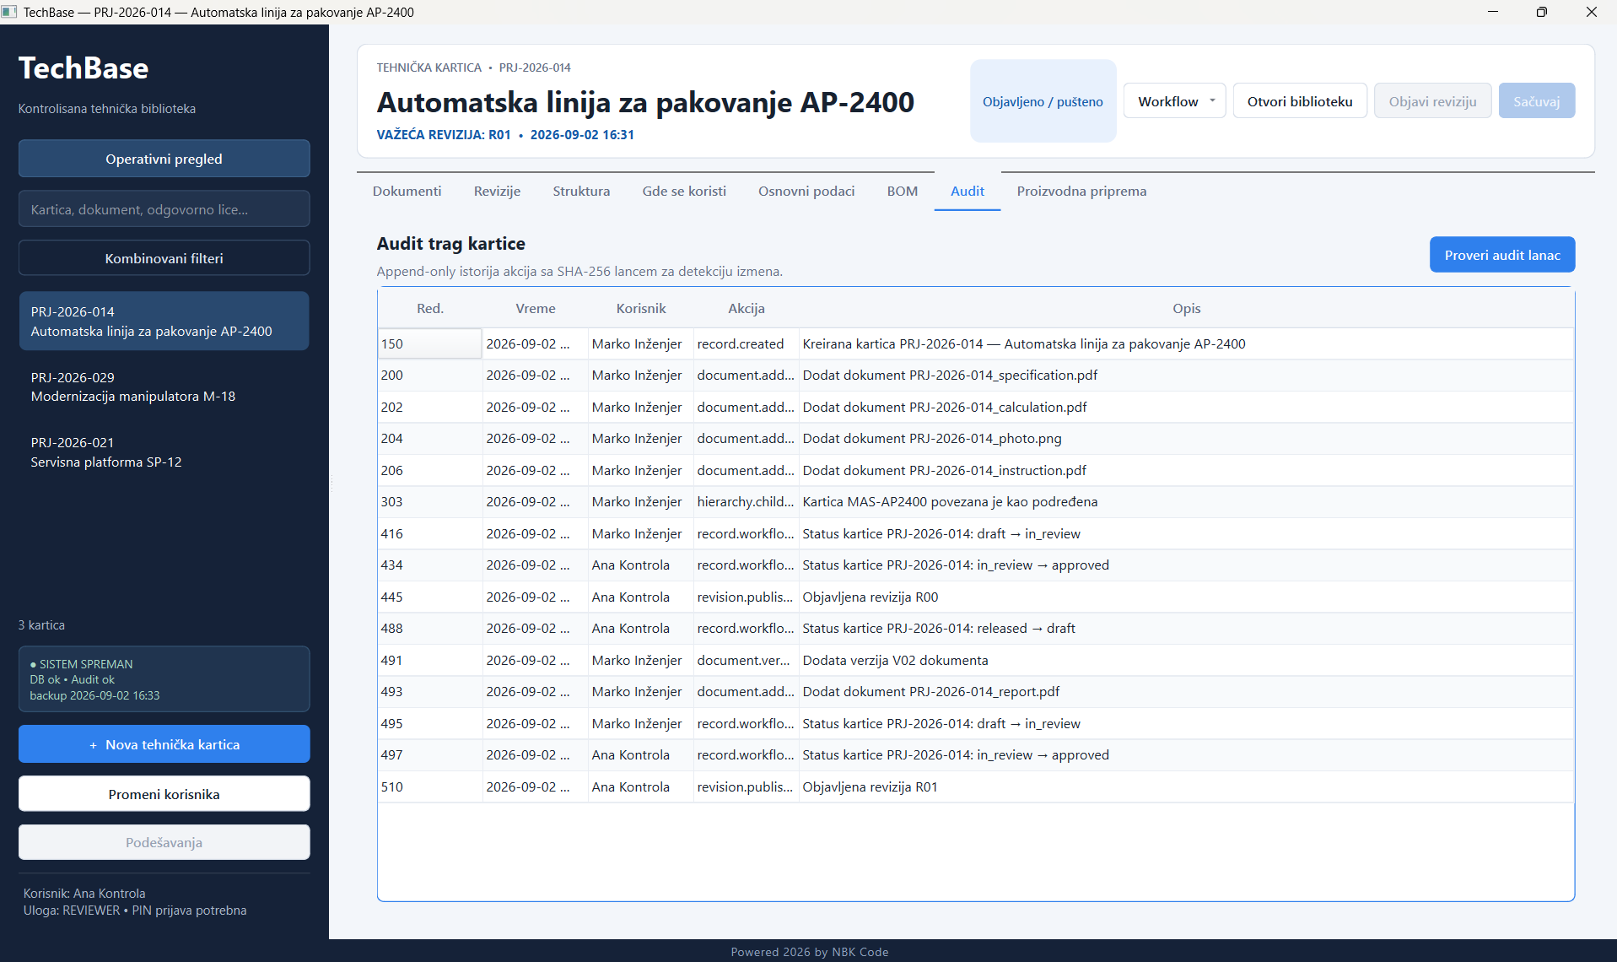Click 'Objavljena revizija R01' cell
This screenshot has height=962, width=1617.
(1186, 787)
